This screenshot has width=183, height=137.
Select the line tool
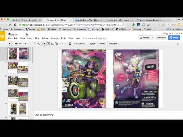tap(62, 44)
